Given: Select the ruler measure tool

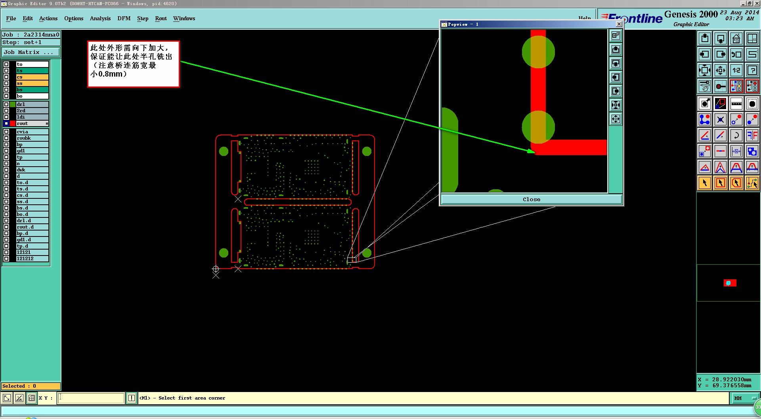Looking at the screenshot, I should (736, 104).
